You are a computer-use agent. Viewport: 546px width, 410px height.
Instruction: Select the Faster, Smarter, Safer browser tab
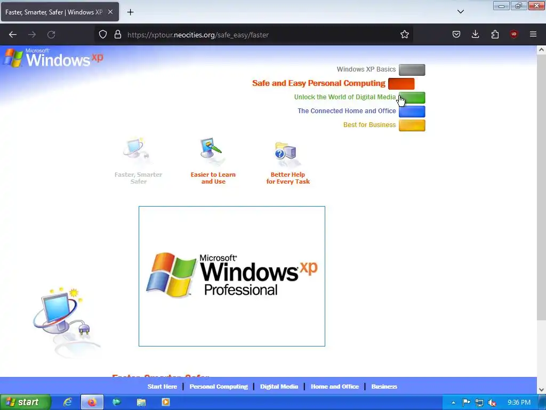tap(60, 12)
